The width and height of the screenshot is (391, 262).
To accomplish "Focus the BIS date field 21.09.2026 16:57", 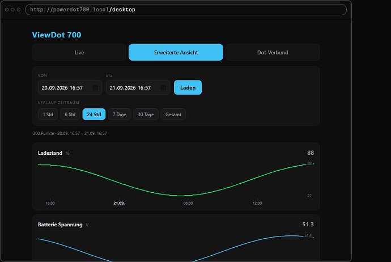I will [138, 87].
